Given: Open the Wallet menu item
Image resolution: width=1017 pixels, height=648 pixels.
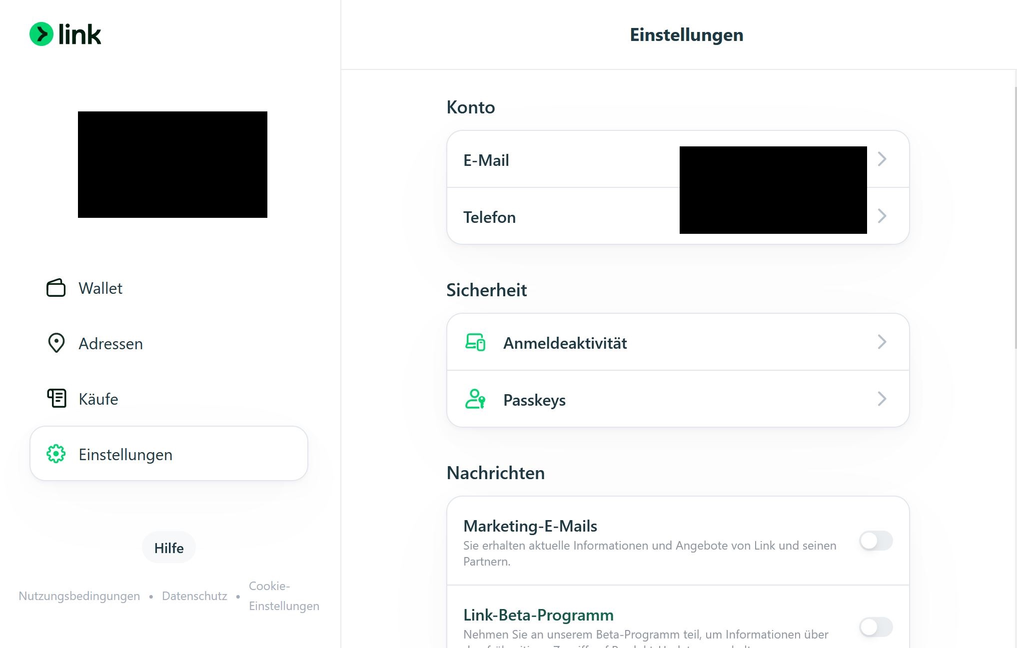Looking at the screenshot, I should click(x=100, y=288).
